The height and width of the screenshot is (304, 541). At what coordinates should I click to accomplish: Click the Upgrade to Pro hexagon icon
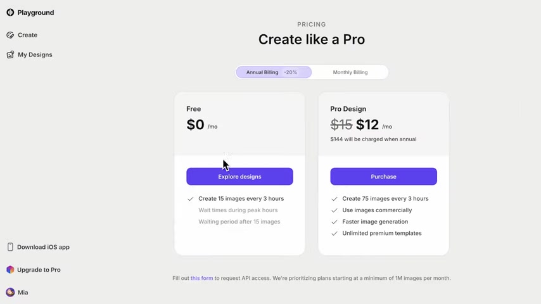(x=10, y=270)
